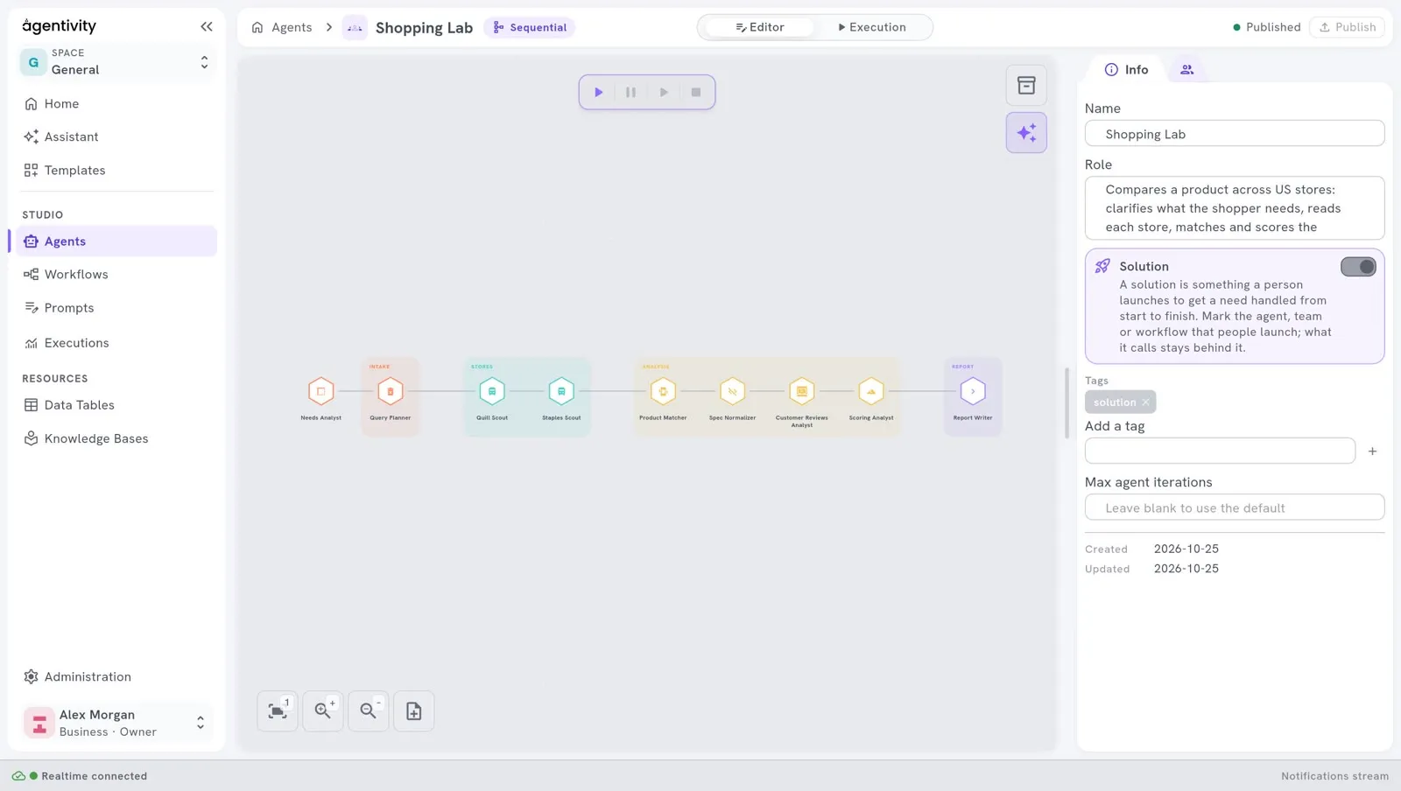Viewport: 1401px width, 791px height.
Task: Toggle the Solution switch
Action: (x=1358, y=267)
